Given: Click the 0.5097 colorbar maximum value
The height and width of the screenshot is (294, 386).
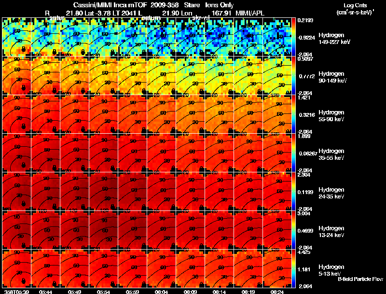Looking at the screenshot, I should 305,59.
